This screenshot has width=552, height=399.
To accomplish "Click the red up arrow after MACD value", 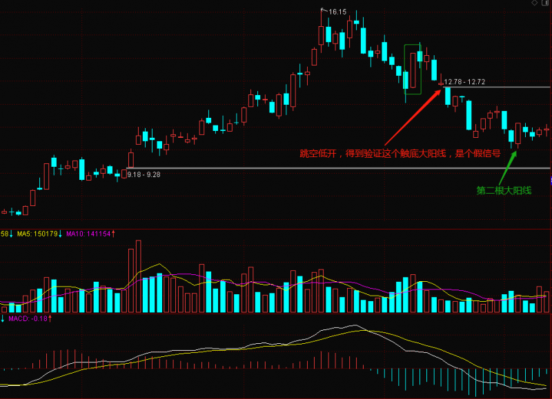I will (50, 318).
